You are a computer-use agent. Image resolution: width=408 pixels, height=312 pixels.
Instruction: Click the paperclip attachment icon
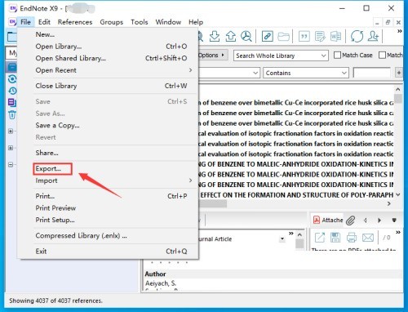[351, 220]
